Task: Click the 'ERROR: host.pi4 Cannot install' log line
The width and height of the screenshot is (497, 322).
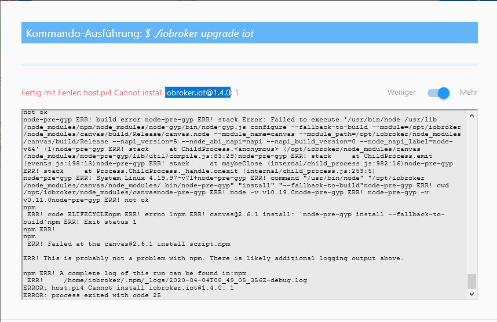Action: point(129,288)
